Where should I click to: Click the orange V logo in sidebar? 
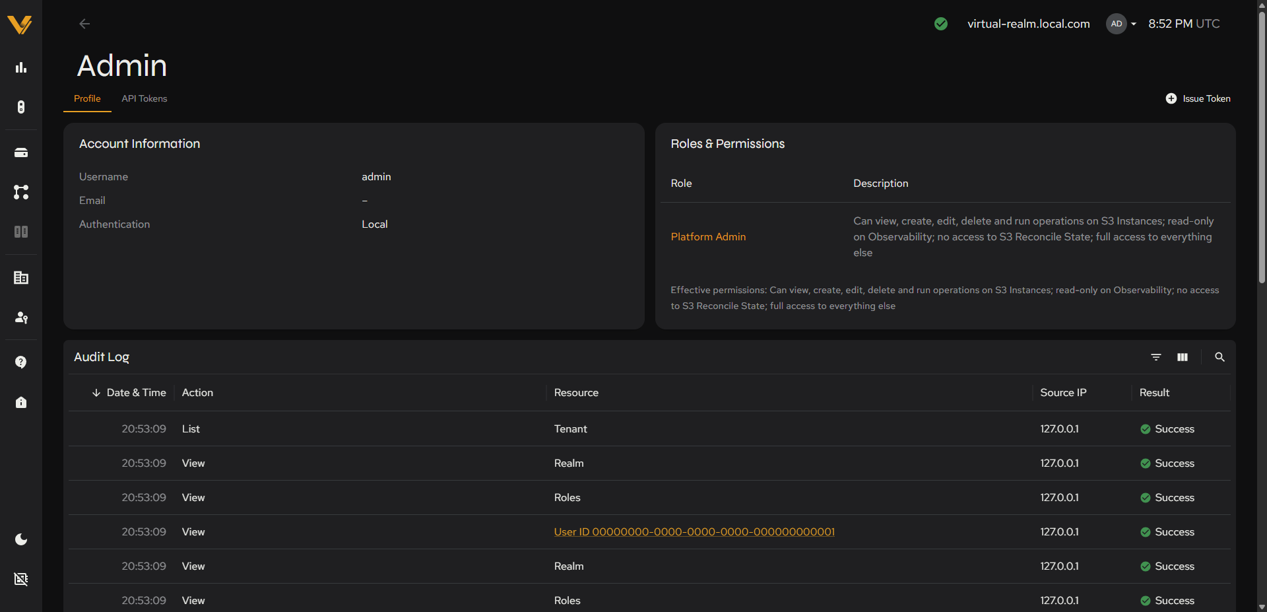point(20,24)
